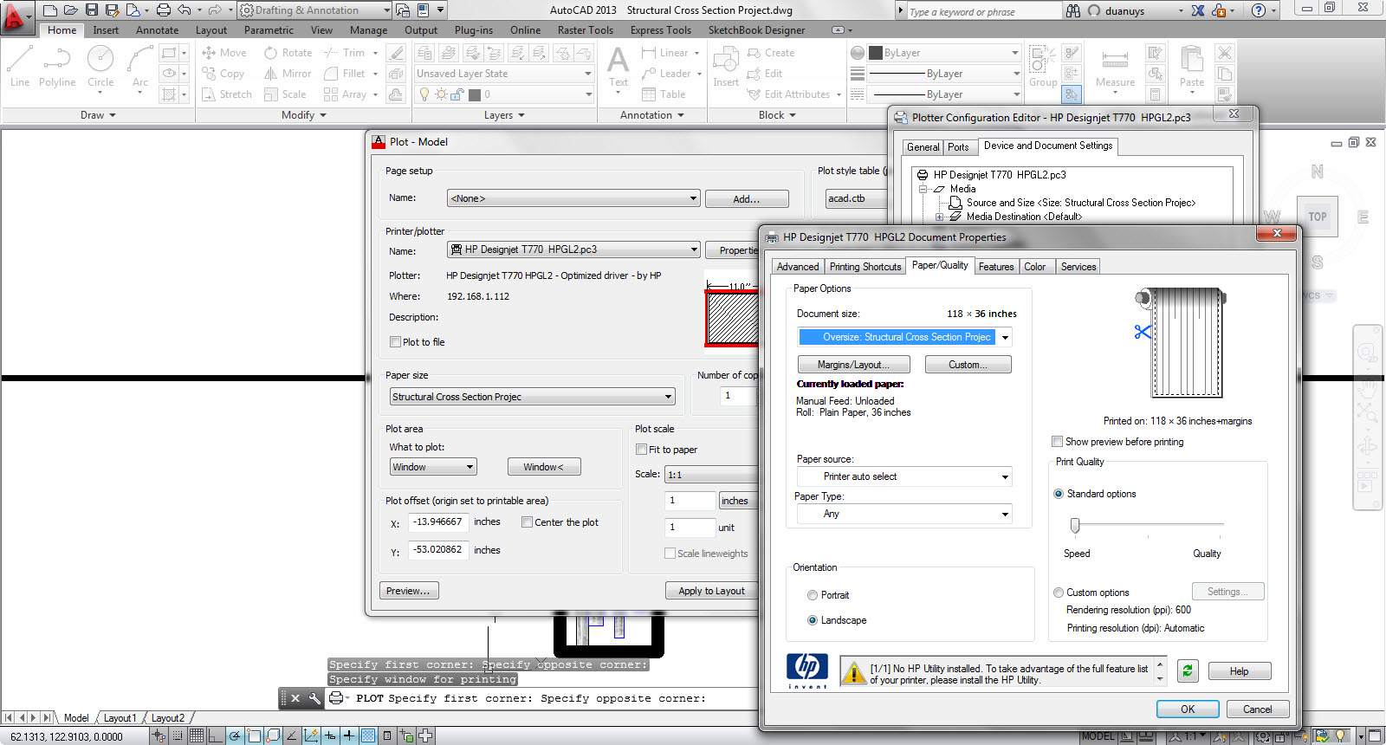Image resolution: width=1386 pixels, height=745 pixels.
Task: Check the Center the plot option
Action: 527,522
